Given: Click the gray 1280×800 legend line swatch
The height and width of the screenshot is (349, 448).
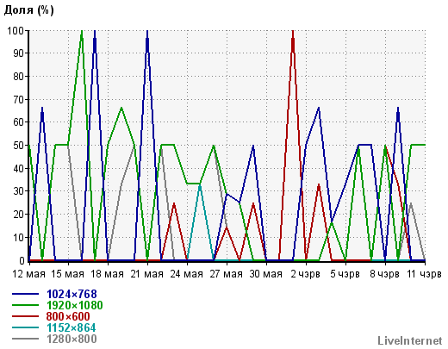Looking at the screenshot, I should [25, 339].
